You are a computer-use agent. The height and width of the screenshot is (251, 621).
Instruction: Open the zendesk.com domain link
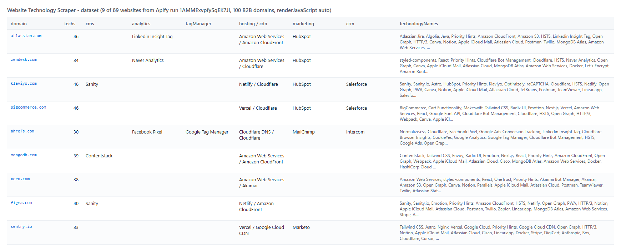pos(24,60)
